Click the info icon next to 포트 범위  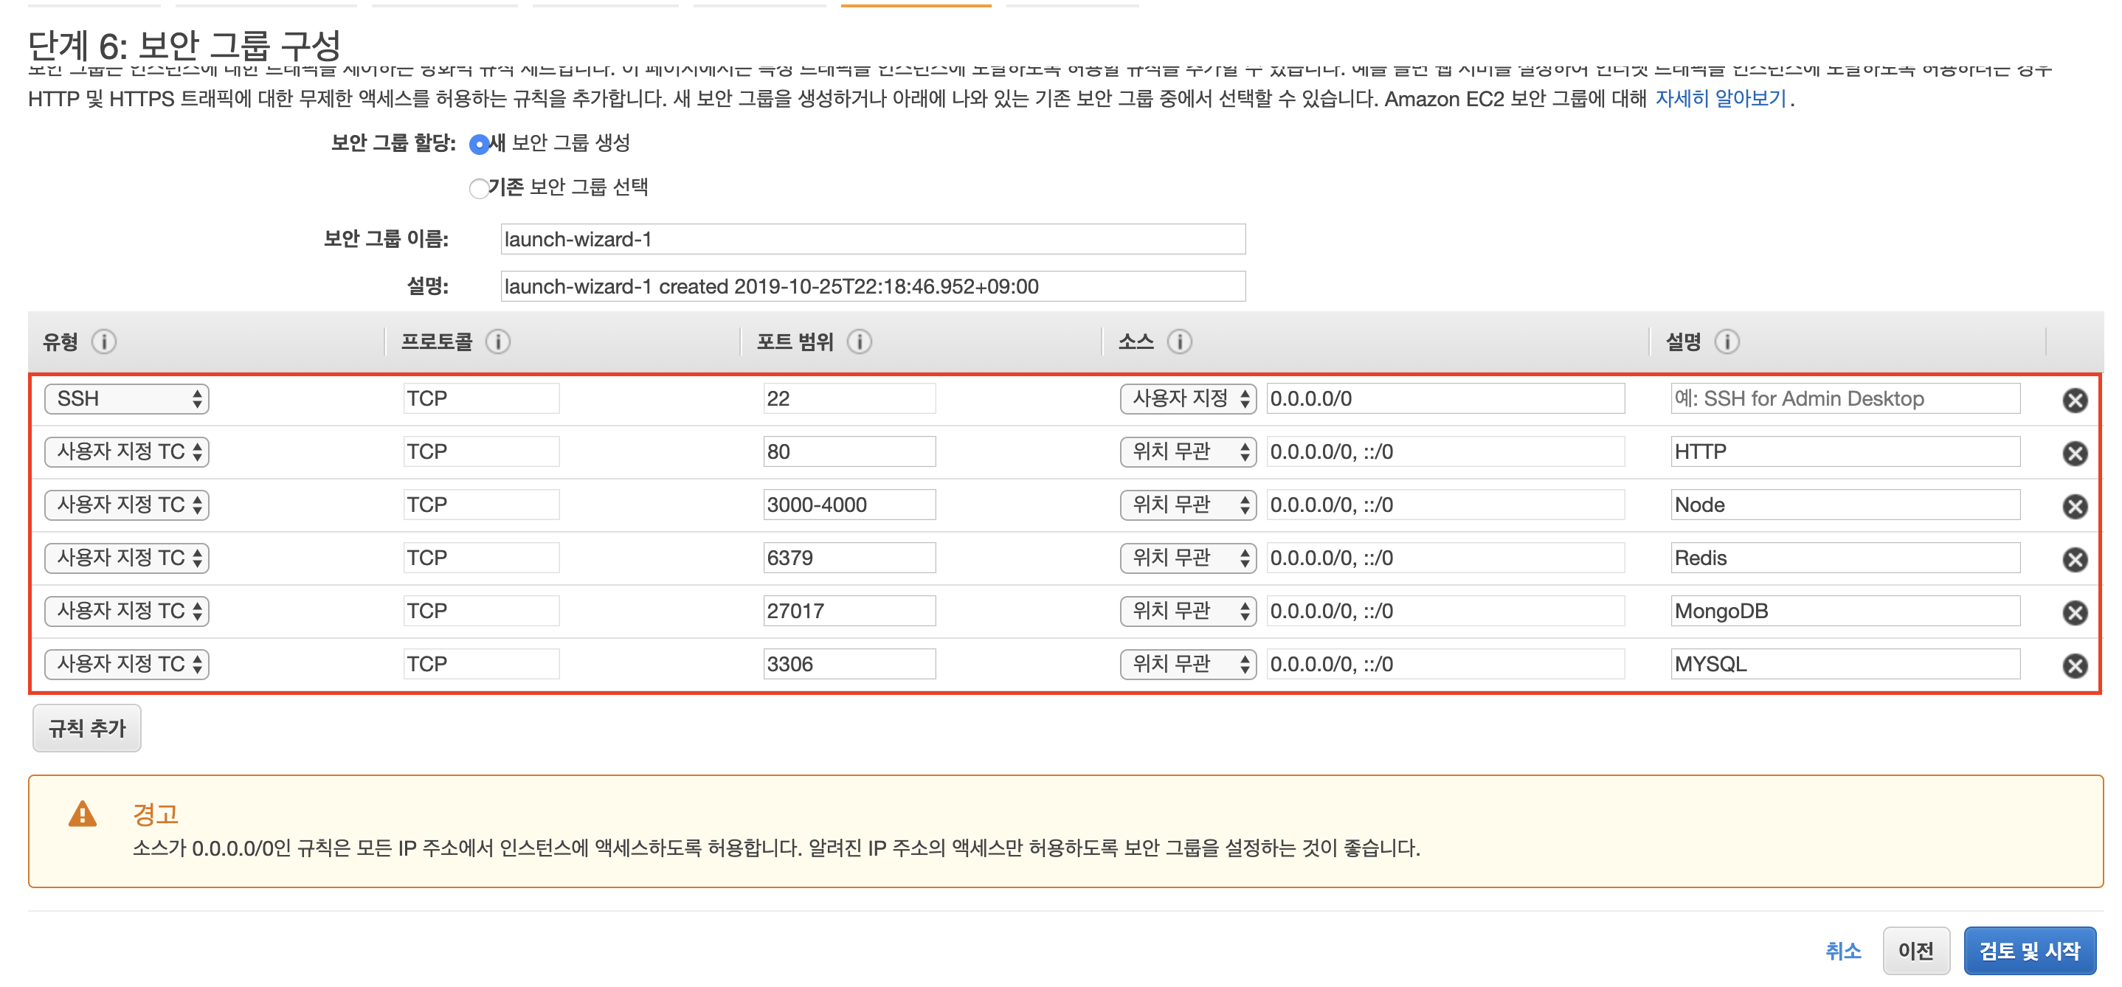click(x=859, y=341)
